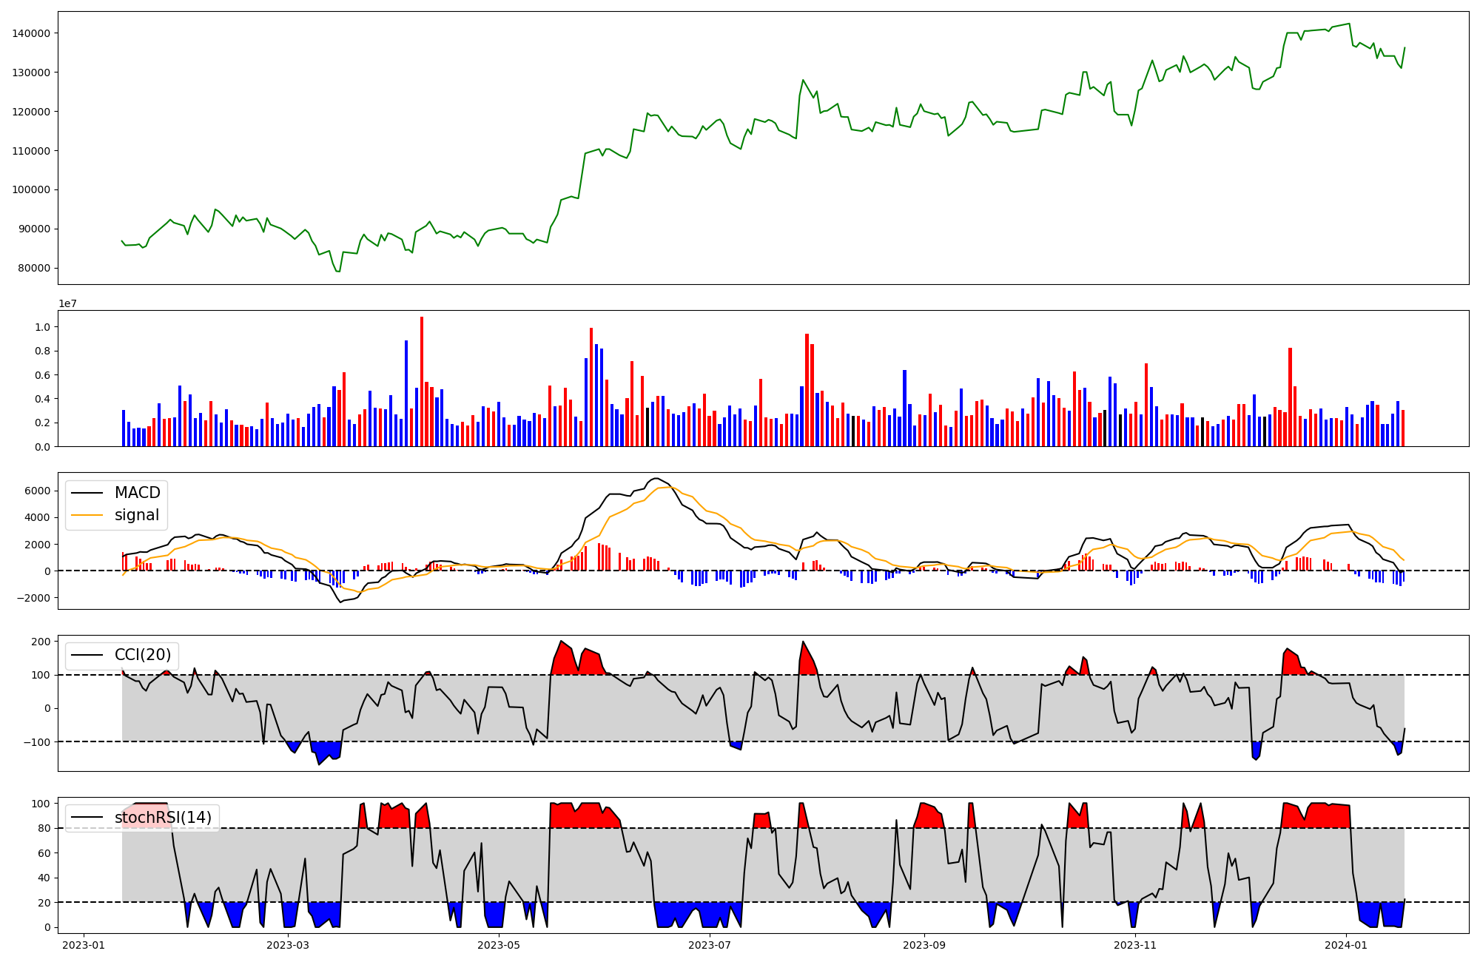Click the stochRSI(14) legend label

pos(163,818)
